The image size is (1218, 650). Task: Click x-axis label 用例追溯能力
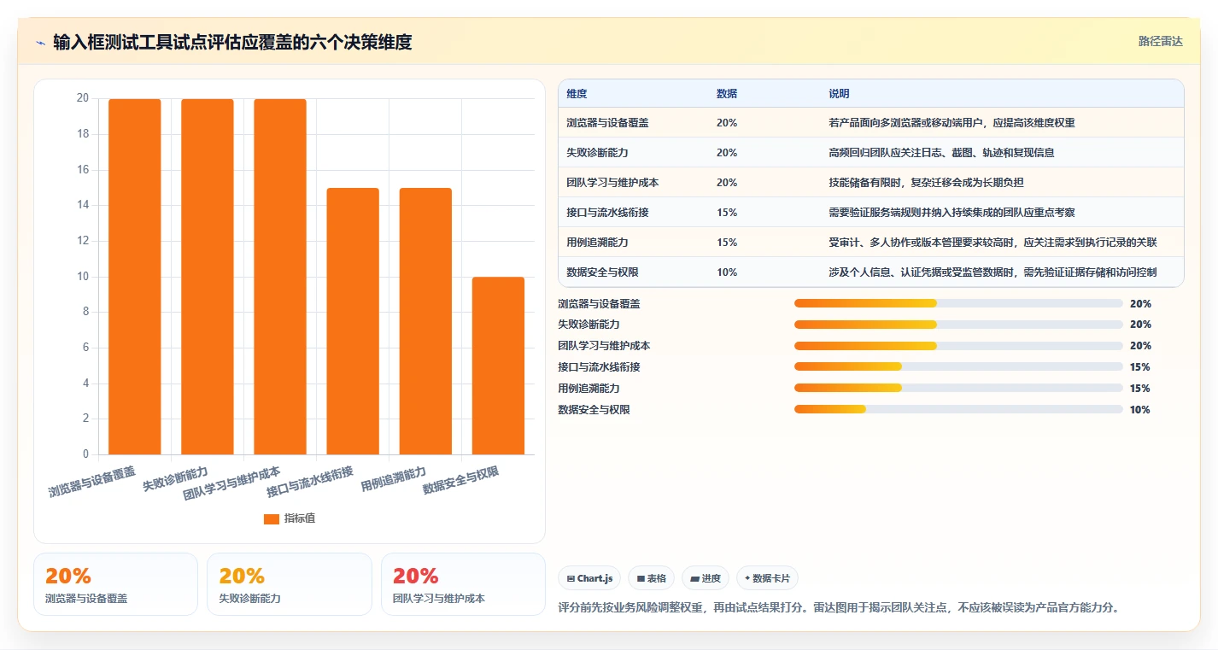click(393, 480)
